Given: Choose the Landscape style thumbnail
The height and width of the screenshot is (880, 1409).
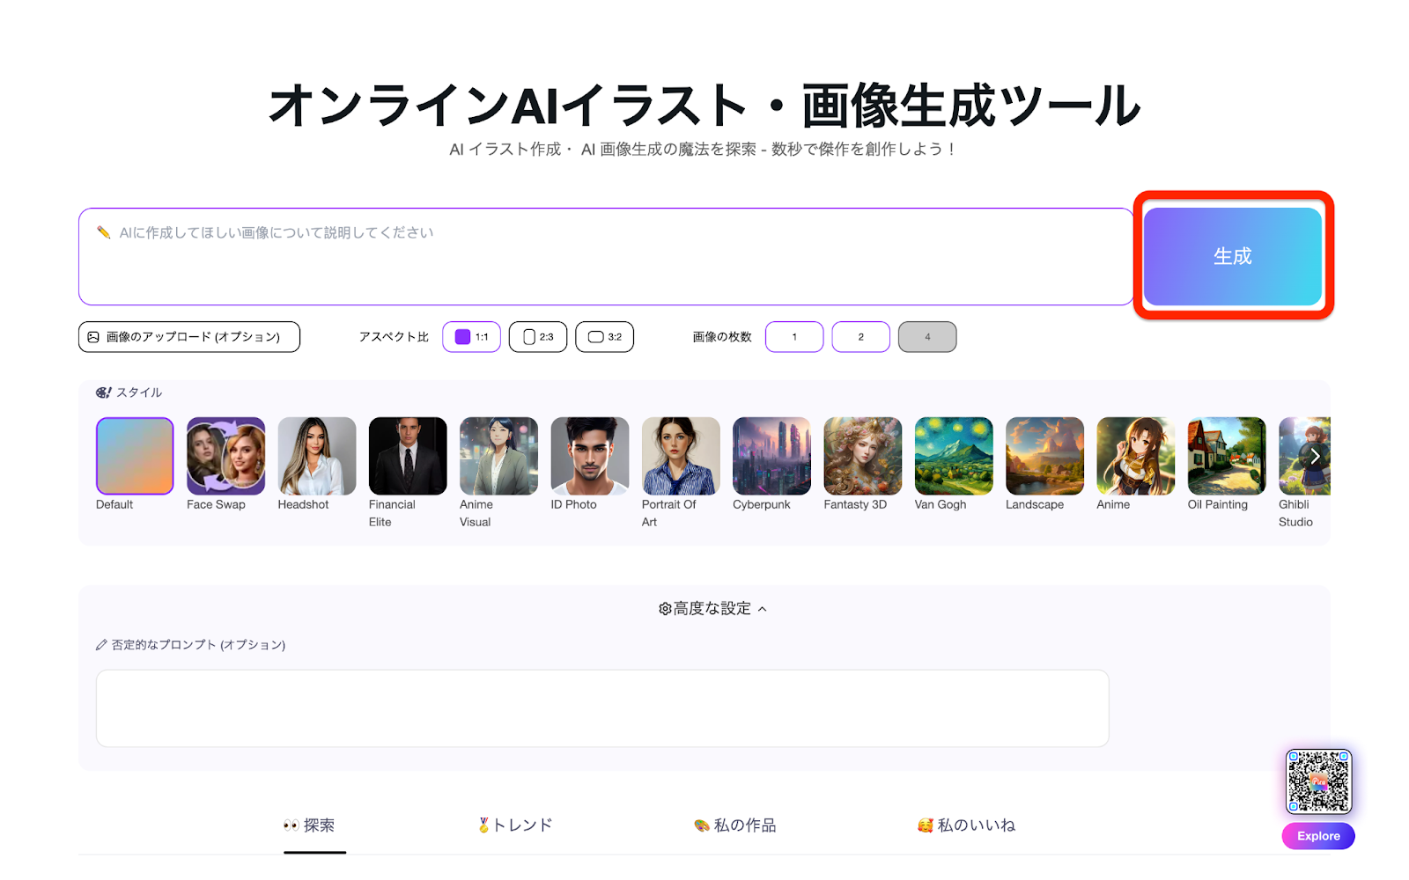Looking at the screenshot, I should click(x=1044, y=456).
